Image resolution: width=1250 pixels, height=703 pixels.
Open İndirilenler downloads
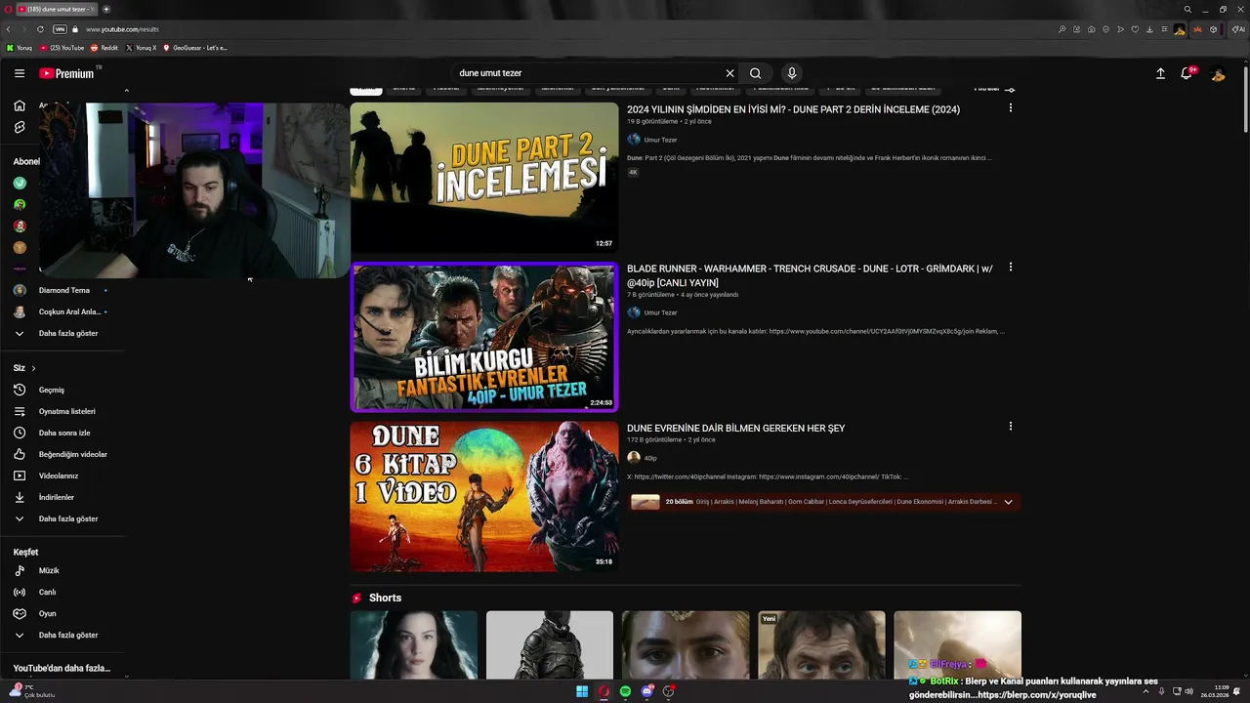click(x=57, y=497)
